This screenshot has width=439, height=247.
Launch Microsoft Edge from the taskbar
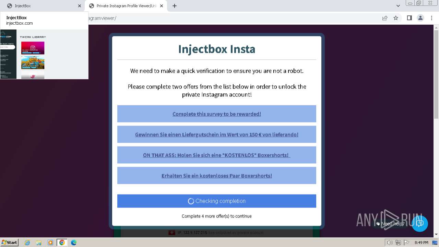point(74,243)
